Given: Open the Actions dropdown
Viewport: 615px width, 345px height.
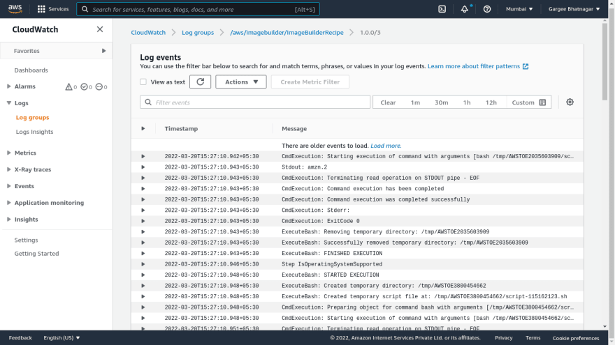Looking at the screenshot, I should pos(241,82).
